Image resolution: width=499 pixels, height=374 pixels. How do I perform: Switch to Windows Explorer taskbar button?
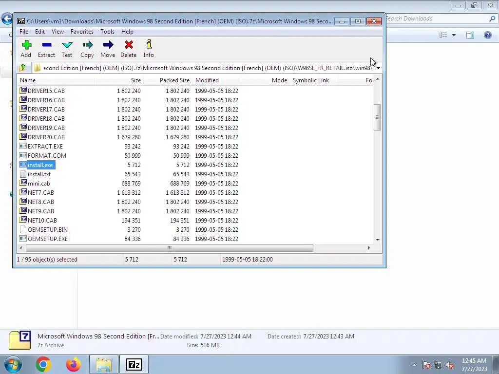point(104,364)
